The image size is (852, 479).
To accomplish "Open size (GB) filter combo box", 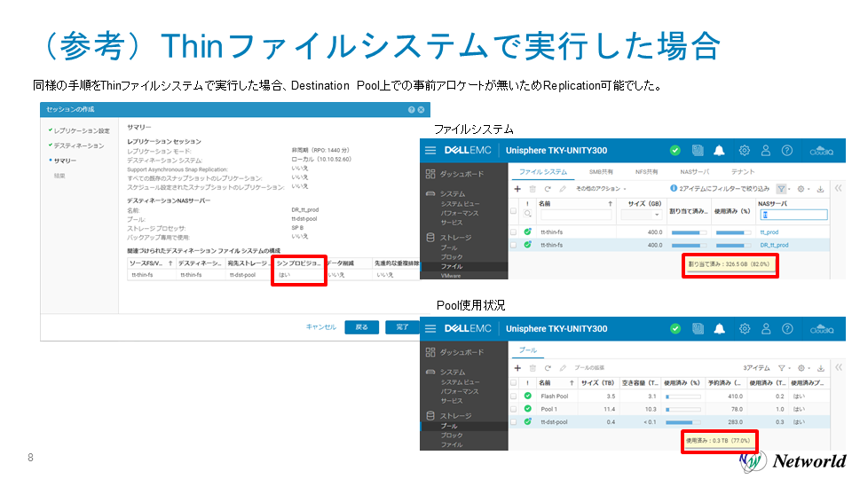I will [641, 215].
